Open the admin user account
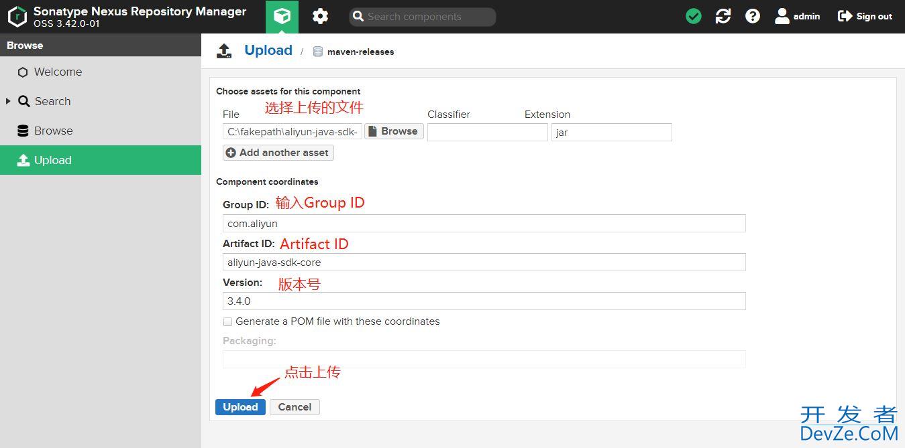Screen dimensions: 905x448 pyautogui.click(x=797, y=17)
